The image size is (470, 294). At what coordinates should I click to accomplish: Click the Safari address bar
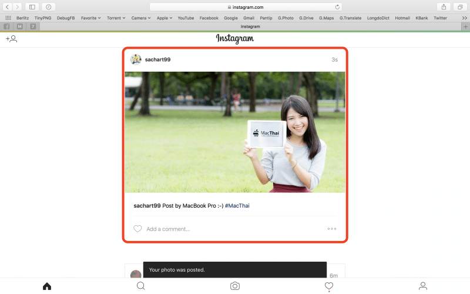(246, 7)
